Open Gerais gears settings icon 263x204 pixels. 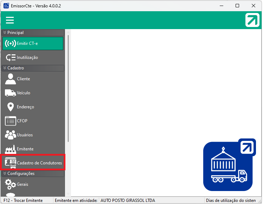[11, 184]
